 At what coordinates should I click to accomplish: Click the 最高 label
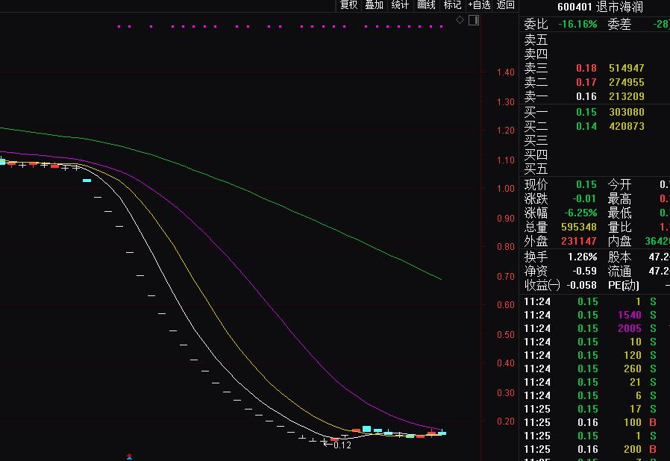[619, 198]
